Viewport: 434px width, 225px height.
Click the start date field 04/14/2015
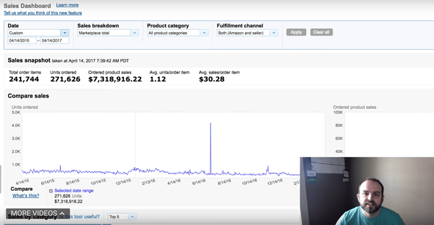pos(22,41)
